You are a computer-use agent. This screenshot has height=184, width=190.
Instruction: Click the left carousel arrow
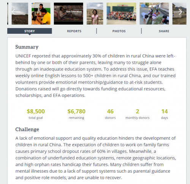tap(16, 12)
